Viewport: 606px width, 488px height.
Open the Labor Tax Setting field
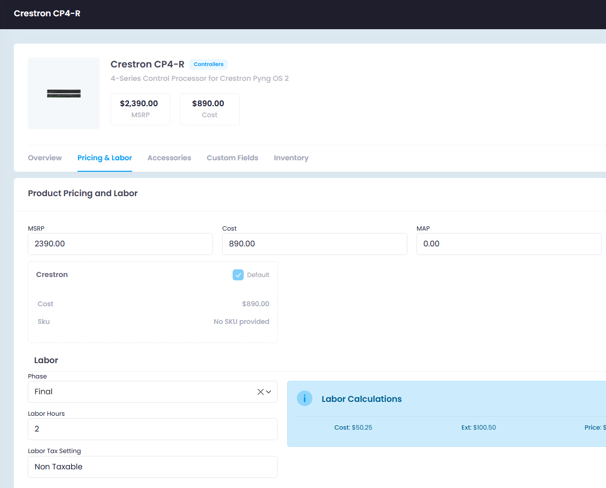(153, 467)
